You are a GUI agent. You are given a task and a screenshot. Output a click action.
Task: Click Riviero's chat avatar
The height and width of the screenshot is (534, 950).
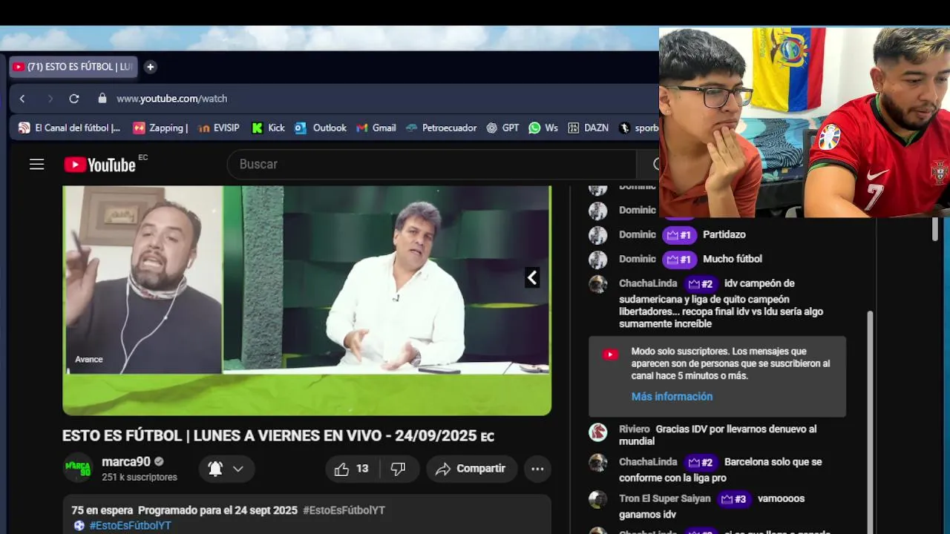click(598, 432)
